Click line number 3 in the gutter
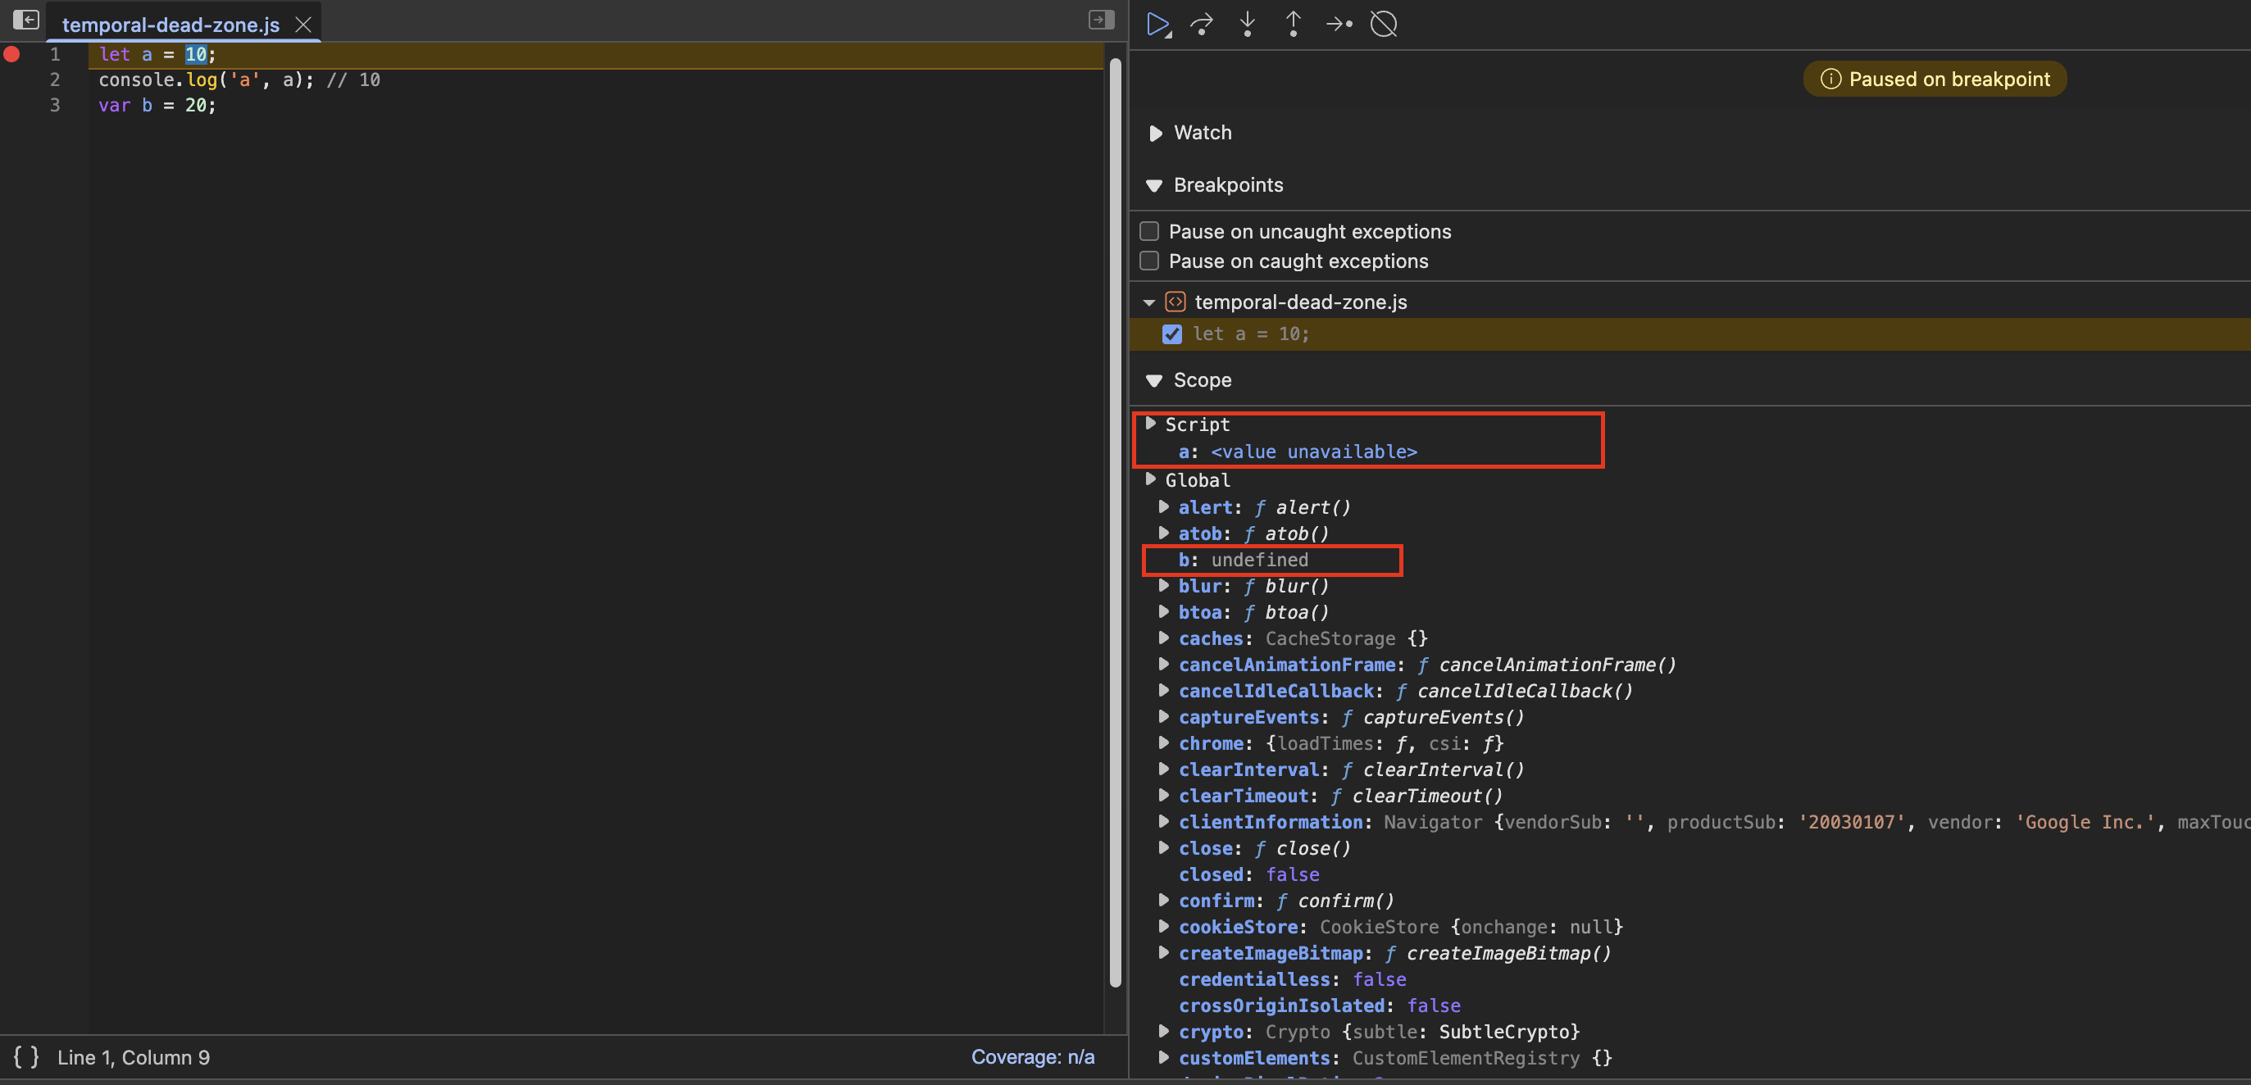2251x1085 pixels. coord(55,105)
